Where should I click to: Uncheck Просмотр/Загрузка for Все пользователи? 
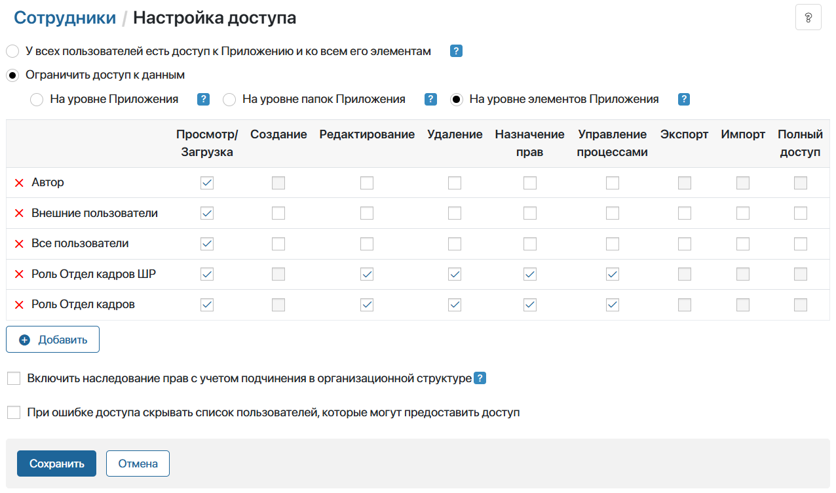[207, 244]
